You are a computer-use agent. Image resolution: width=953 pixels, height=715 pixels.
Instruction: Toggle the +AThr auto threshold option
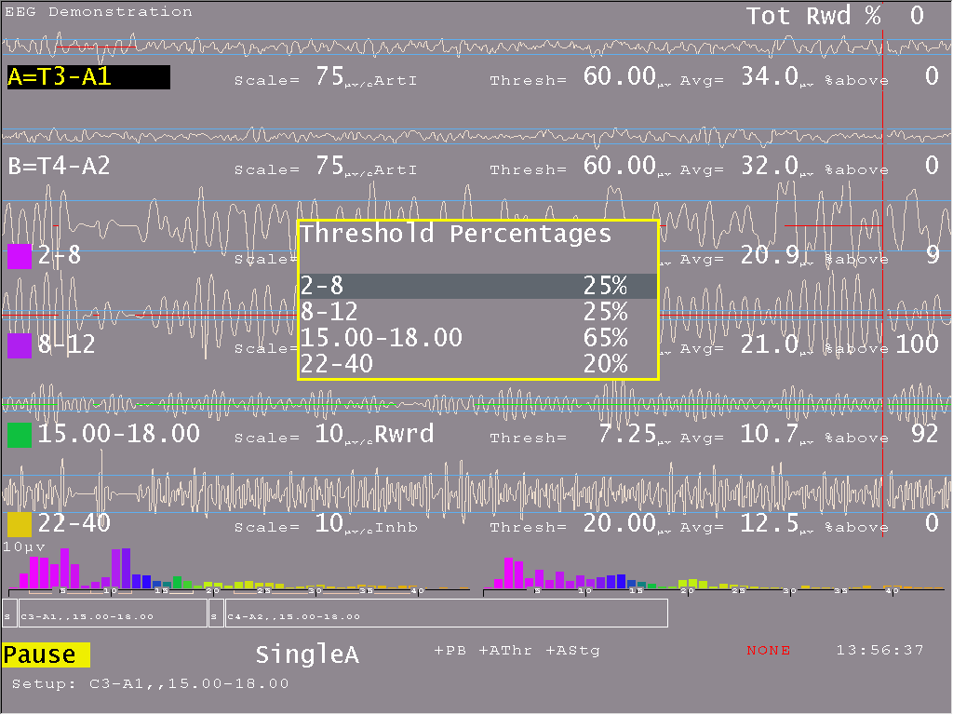pyautogui.click(x=505, y=651)
